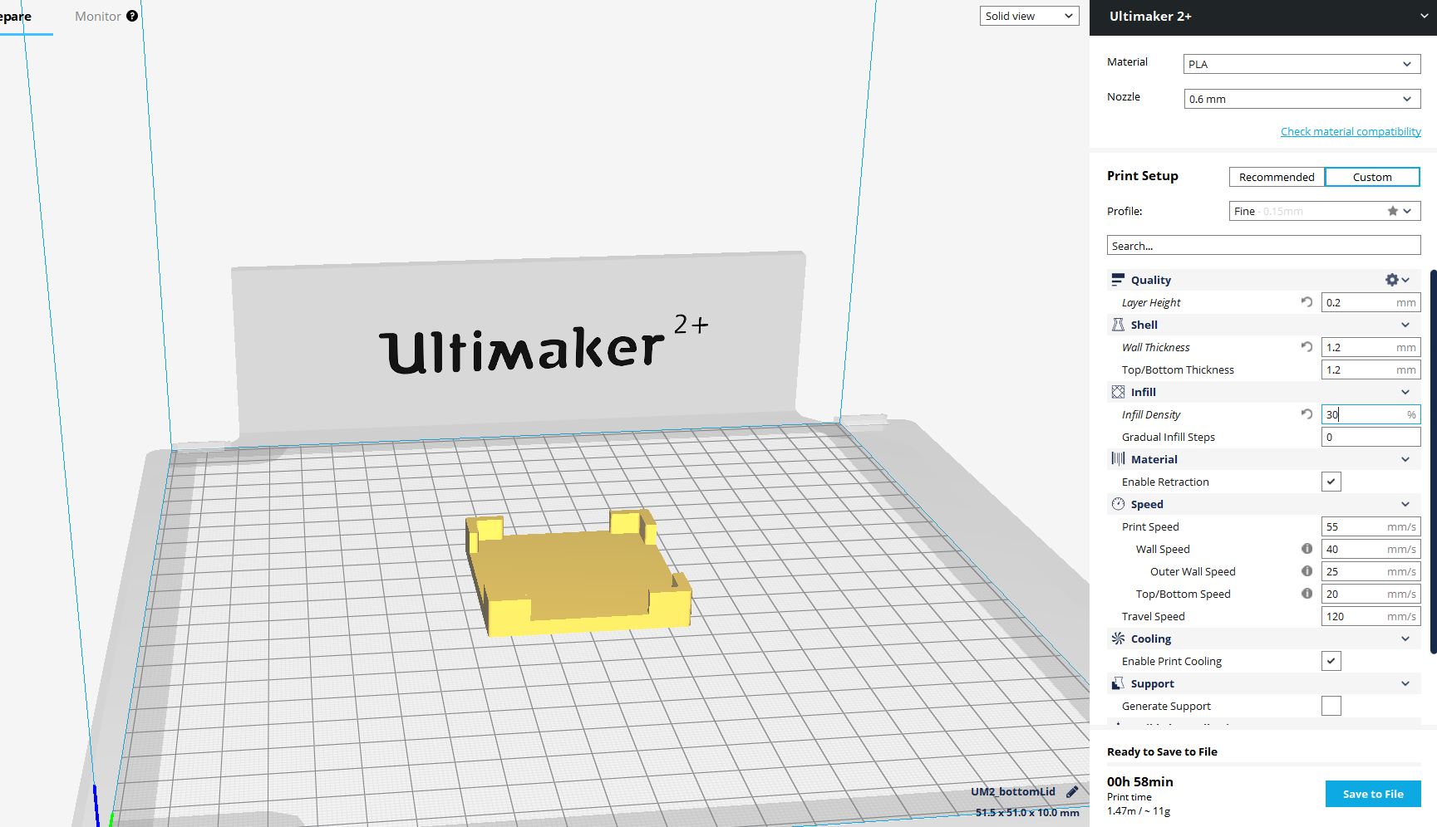Click the Wall Thickness value field
The width and height of the screenshot is (1437, 827).
[1371, 347]
